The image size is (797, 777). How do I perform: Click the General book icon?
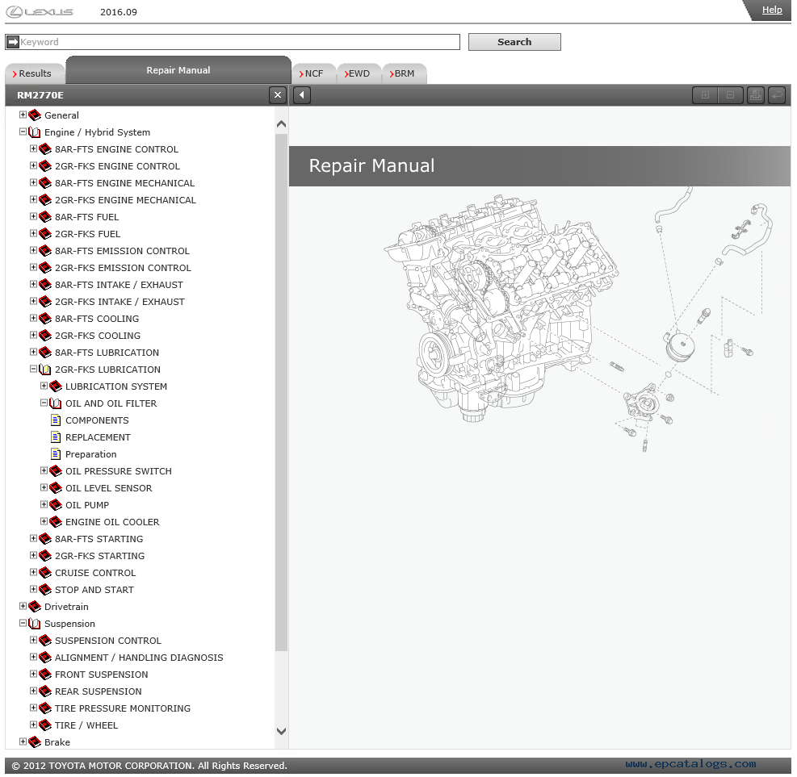pos(35,115)
